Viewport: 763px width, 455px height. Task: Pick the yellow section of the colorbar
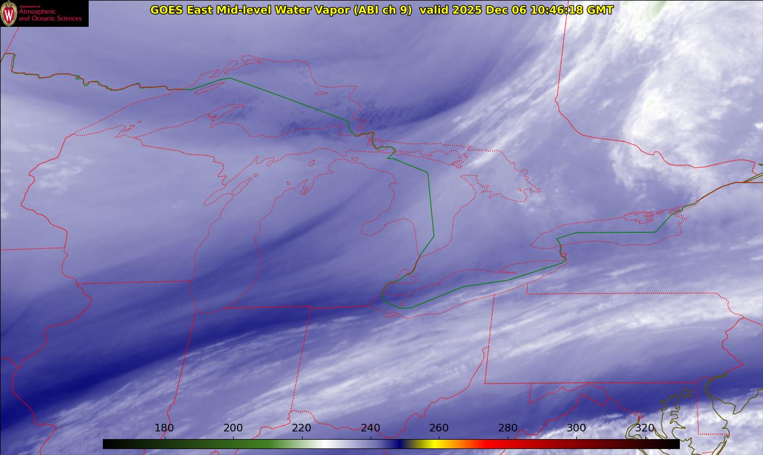[432, 444]
